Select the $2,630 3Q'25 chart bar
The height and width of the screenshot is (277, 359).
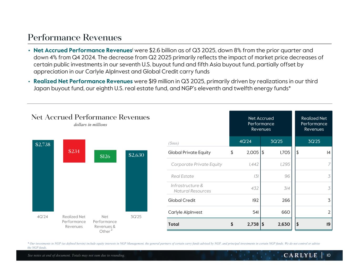click(x=136, y=181)
